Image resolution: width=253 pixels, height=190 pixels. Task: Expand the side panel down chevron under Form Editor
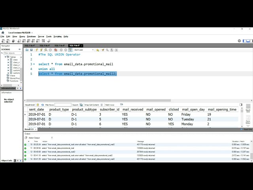[x=248, y=126]
